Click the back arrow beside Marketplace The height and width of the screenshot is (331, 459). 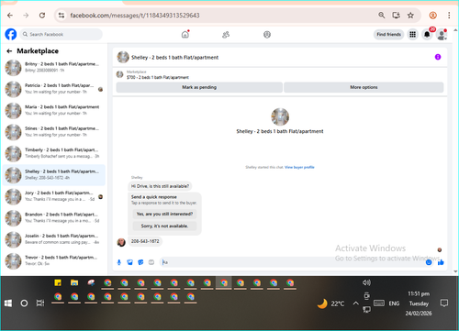coord(9,51)
